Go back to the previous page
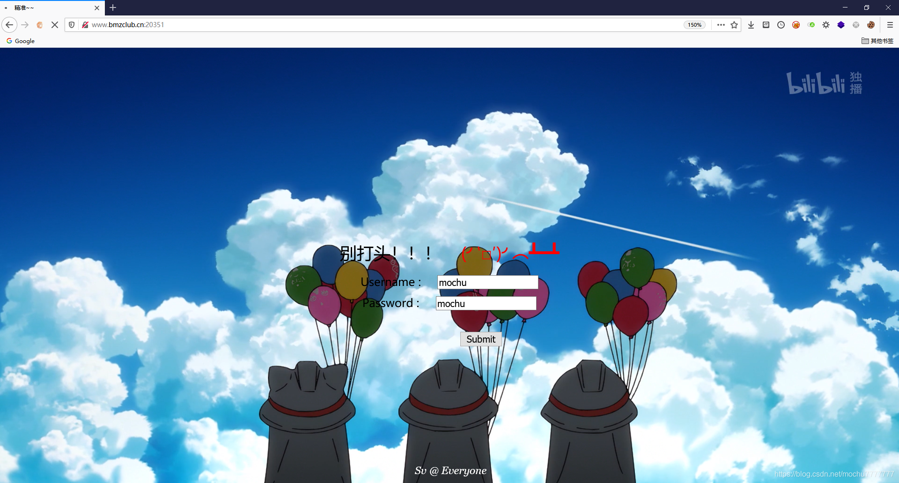Screen dimensions: 899x483 9,25
